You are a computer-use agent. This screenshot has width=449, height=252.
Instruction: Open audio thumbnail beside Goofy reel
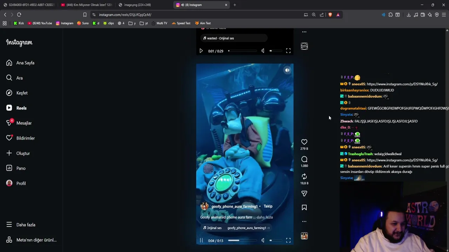(304, 236)
